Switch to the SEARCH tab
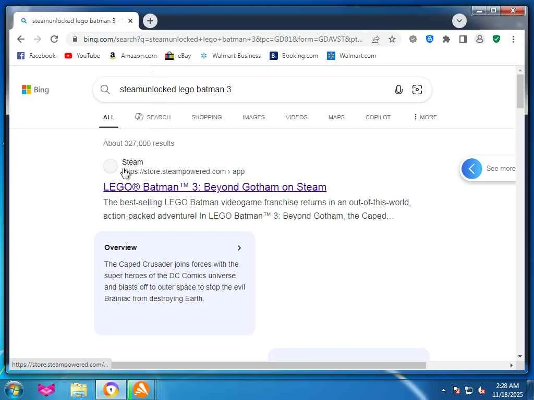 (x=153, y=117)
